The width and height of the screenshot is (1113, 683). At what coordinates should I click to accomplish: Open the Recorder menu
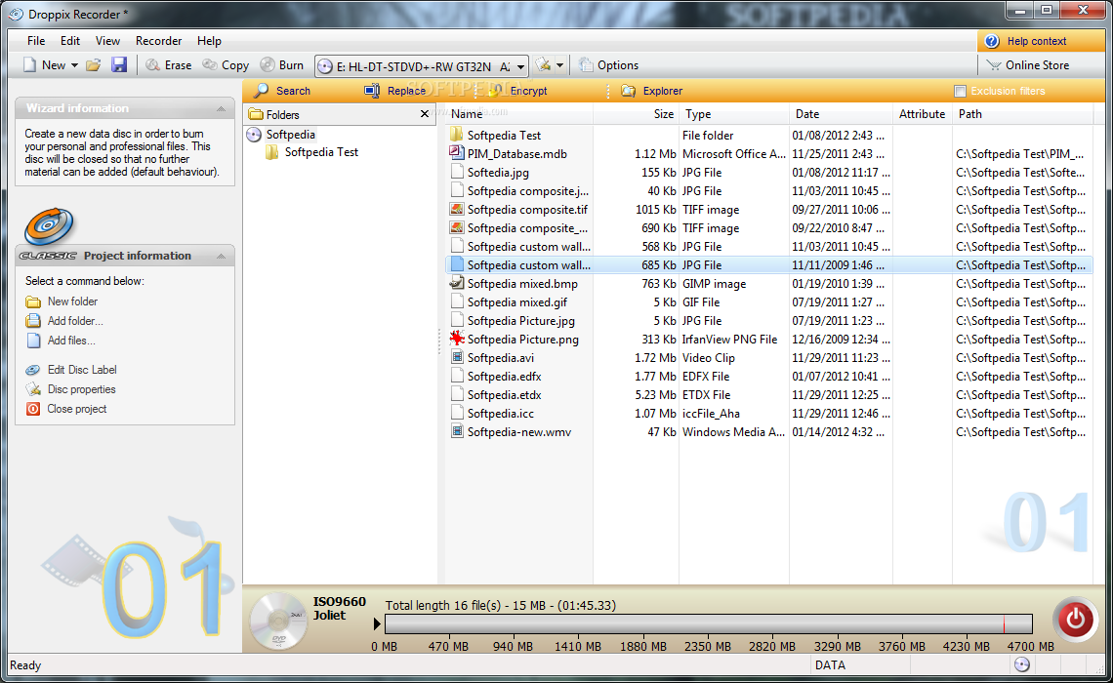coord(158,41)
